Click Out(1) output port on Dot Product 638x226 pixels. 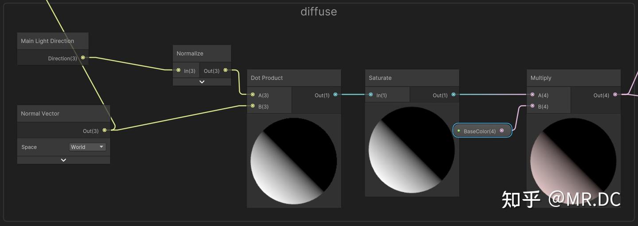(335, 94)
